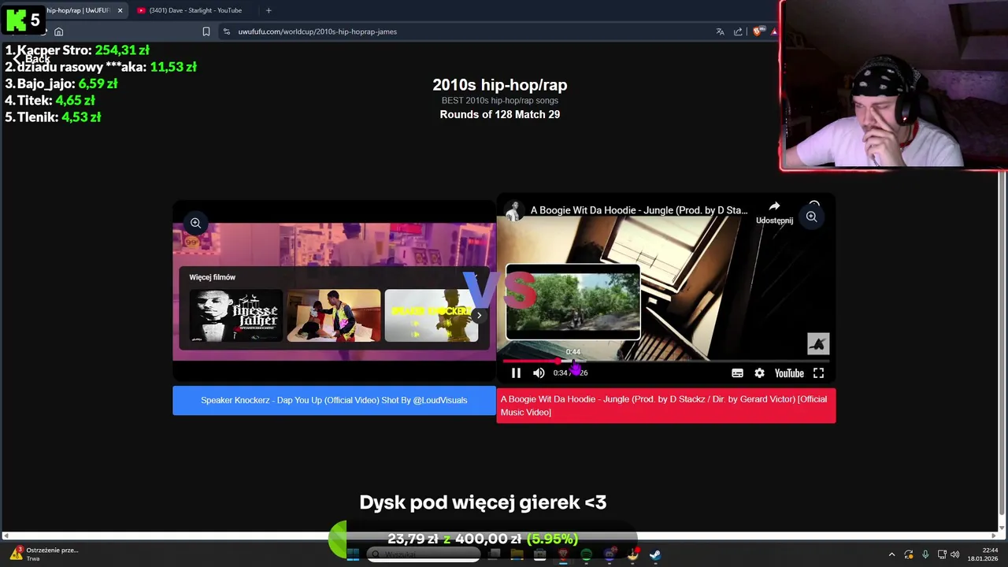Click the microphone system tray icon

[925, 554]
